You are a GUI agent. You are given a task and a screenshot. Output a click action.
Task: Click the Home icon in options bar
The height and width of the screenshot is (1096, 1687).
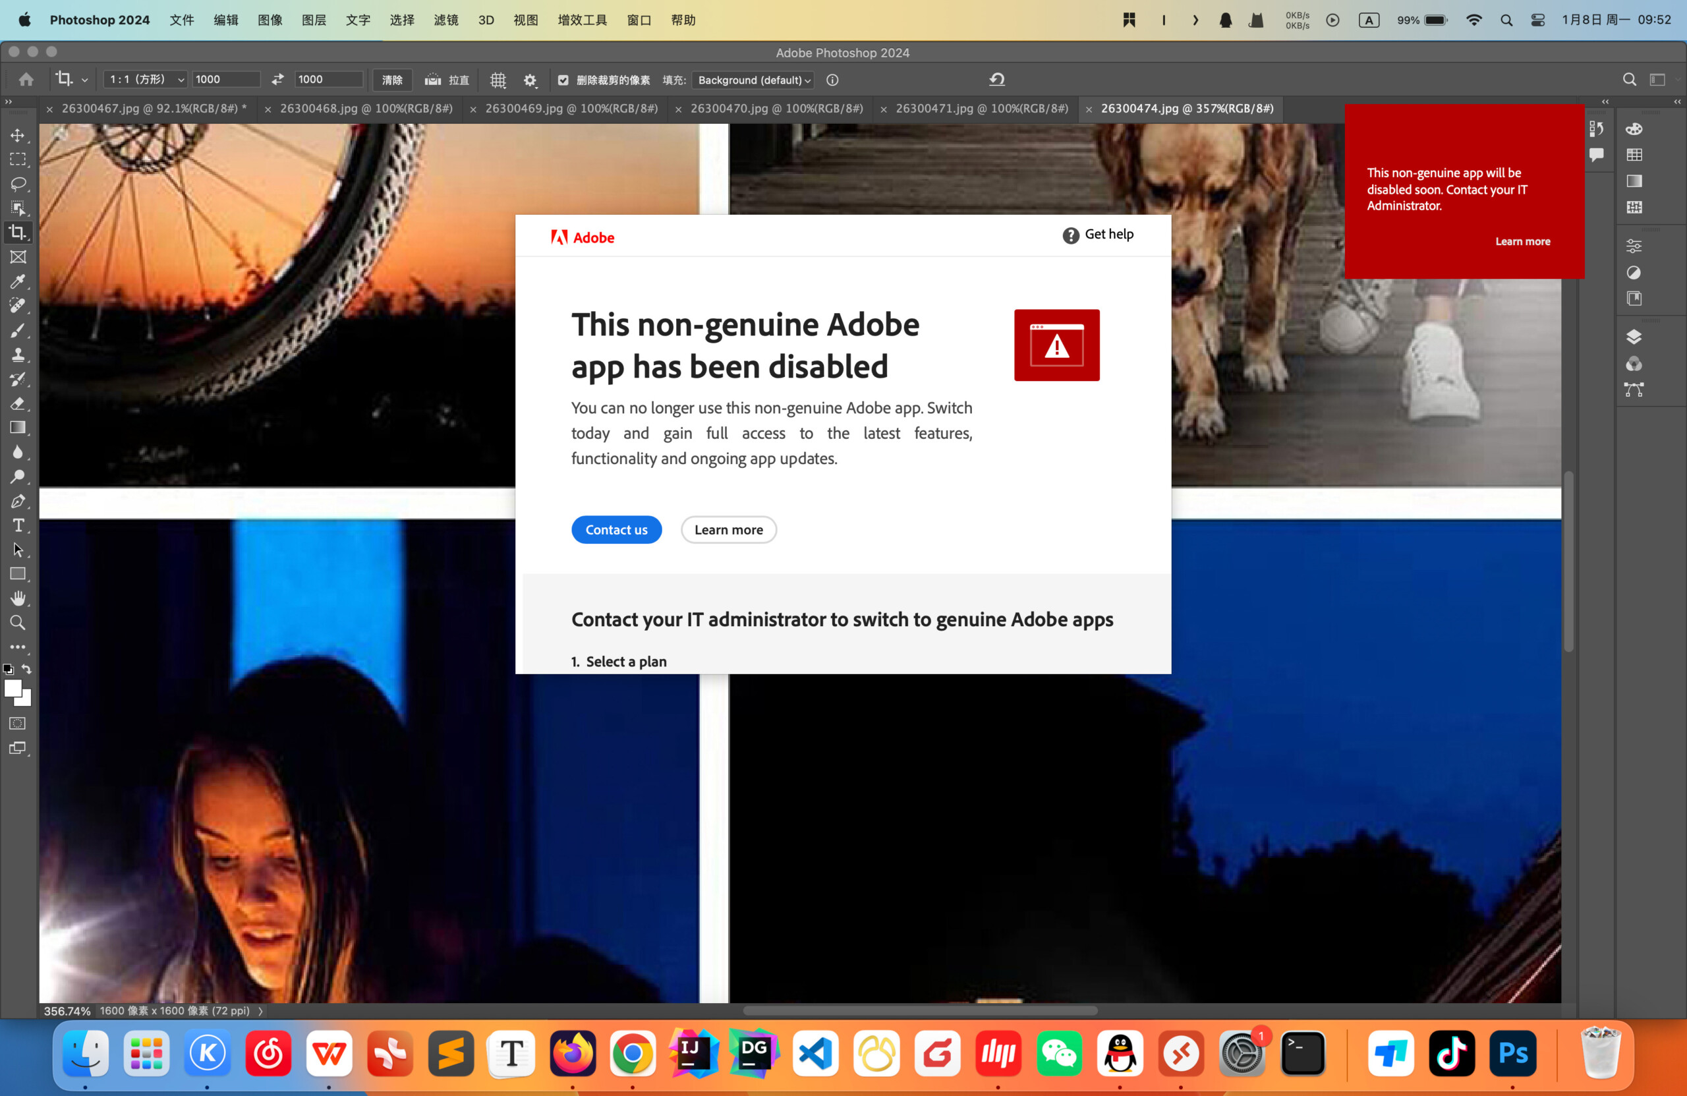(26, 79)
